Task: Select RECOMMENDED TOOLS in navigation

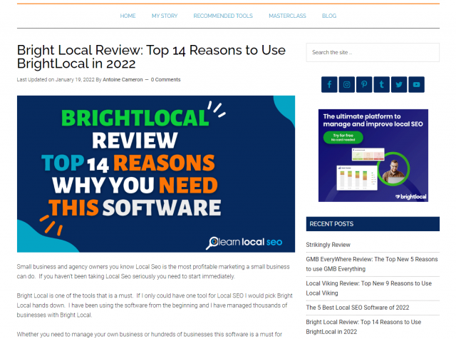Action: point(223,15)
